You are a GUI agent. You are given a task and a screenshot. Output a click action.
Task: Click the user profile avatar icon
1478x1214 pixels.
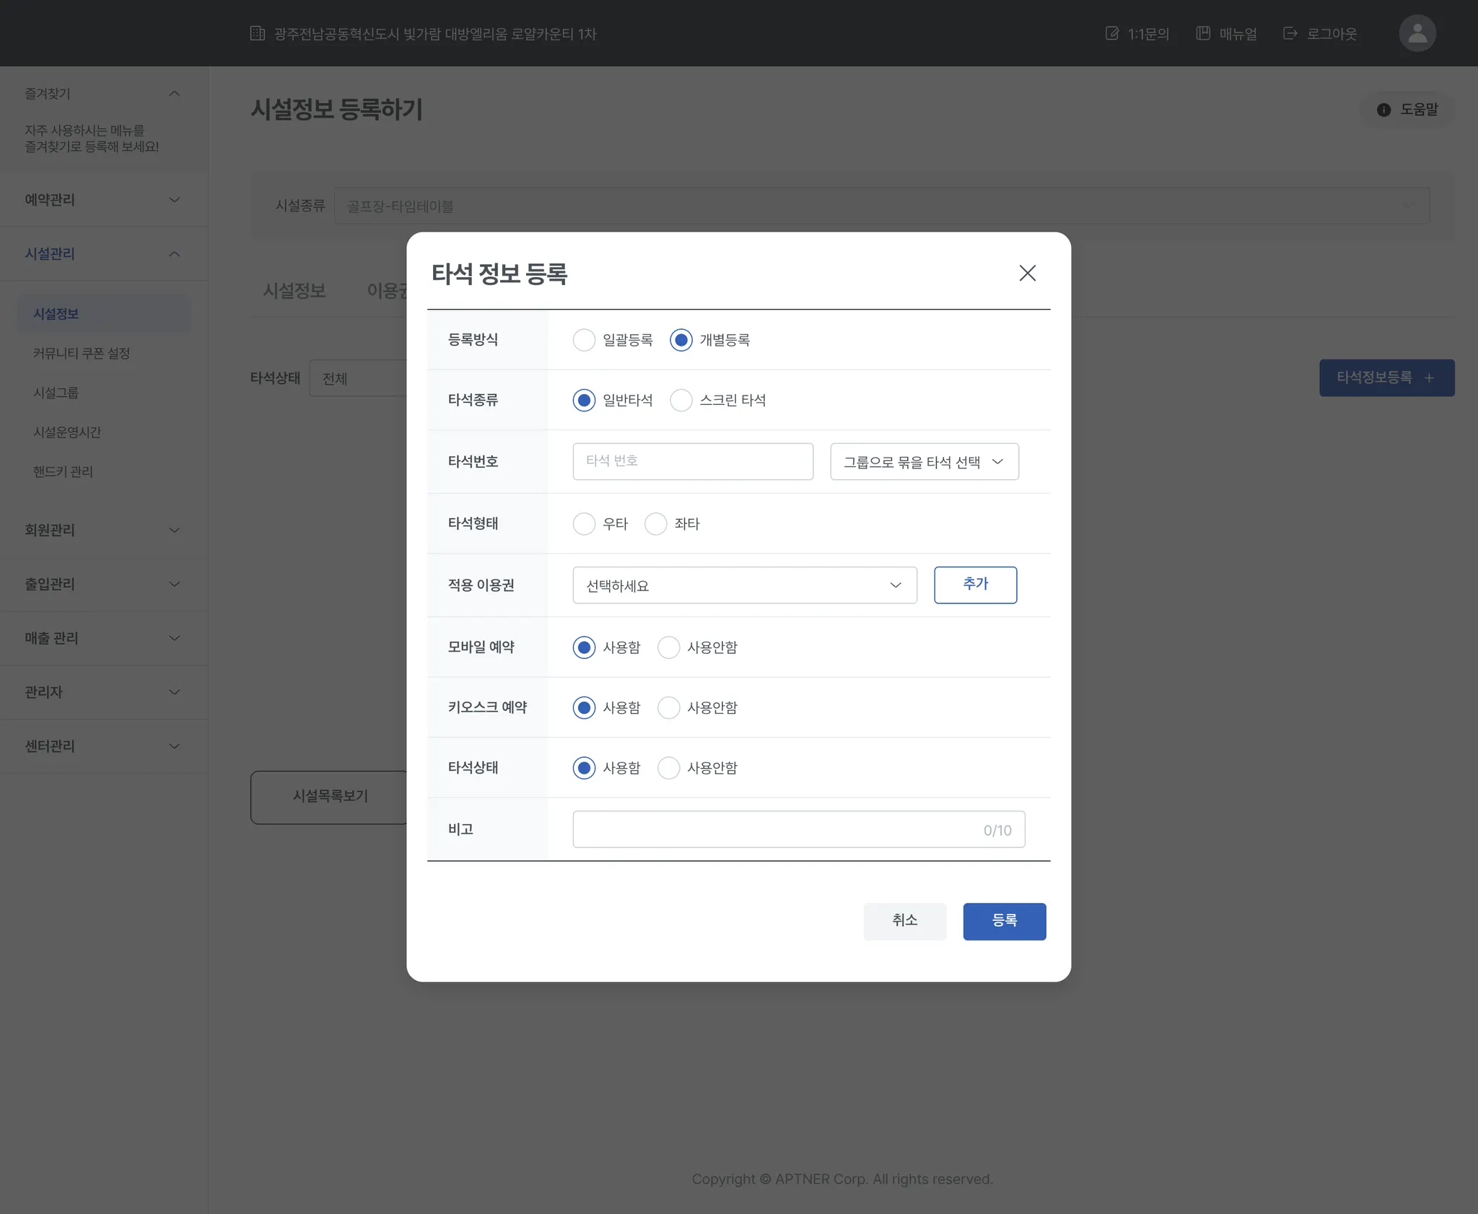pyautogui.click(x=1417, y=33)
